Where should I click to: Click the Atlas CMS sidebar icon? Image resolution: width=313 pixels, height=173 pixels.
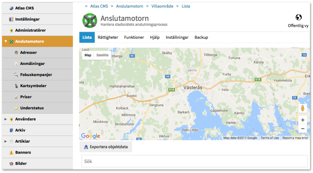tap(12, 8)
